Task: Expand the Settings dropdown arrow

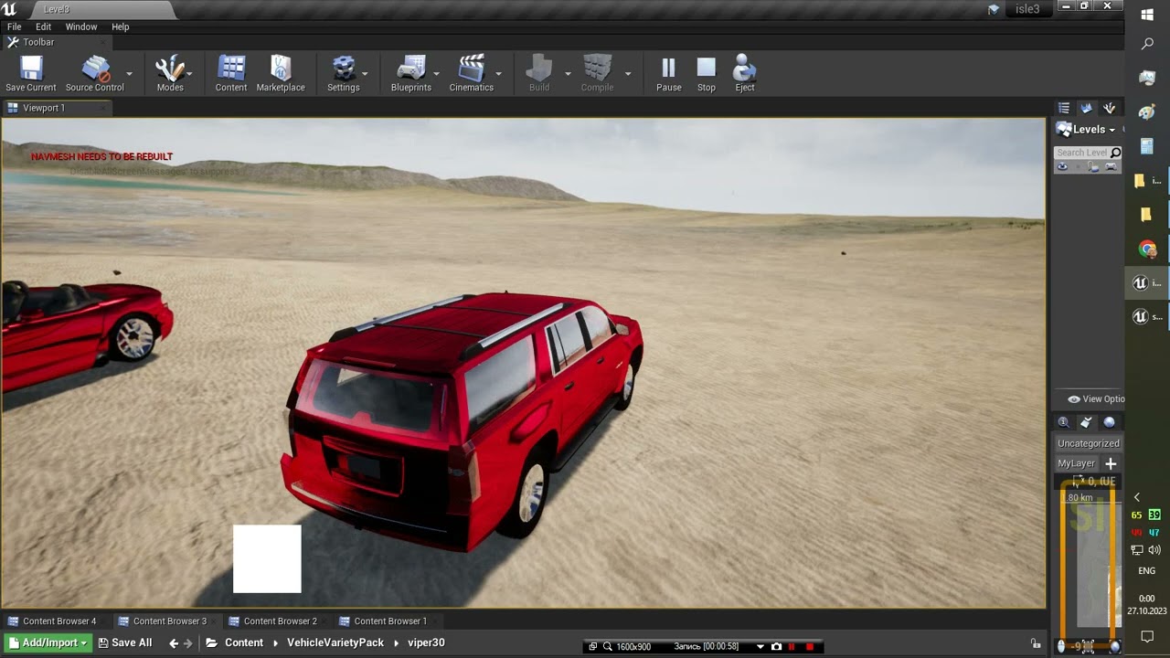Action: [365, 73]
